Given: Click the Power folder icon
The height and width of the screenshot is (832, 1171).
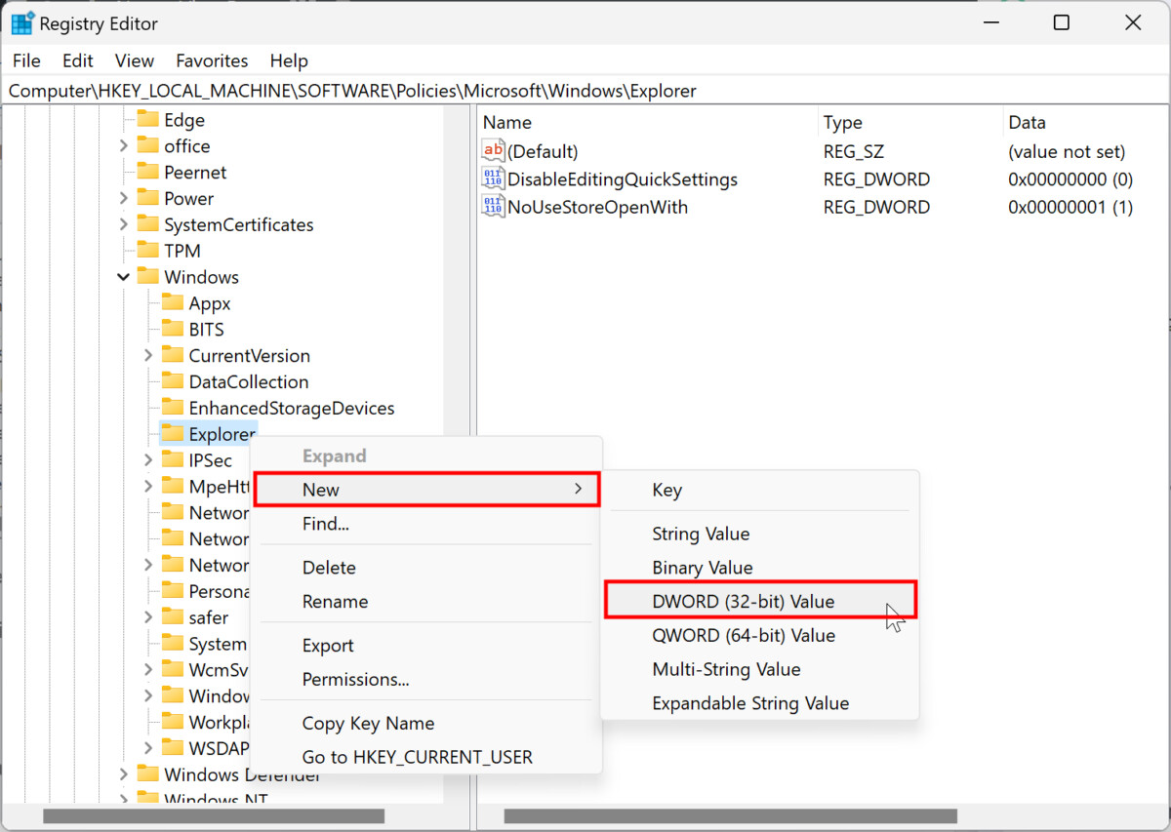Looking at the screenshot, I should (148, 198).
